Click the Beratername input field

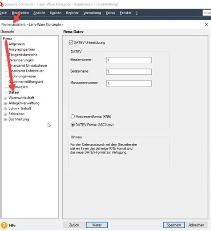129,72
